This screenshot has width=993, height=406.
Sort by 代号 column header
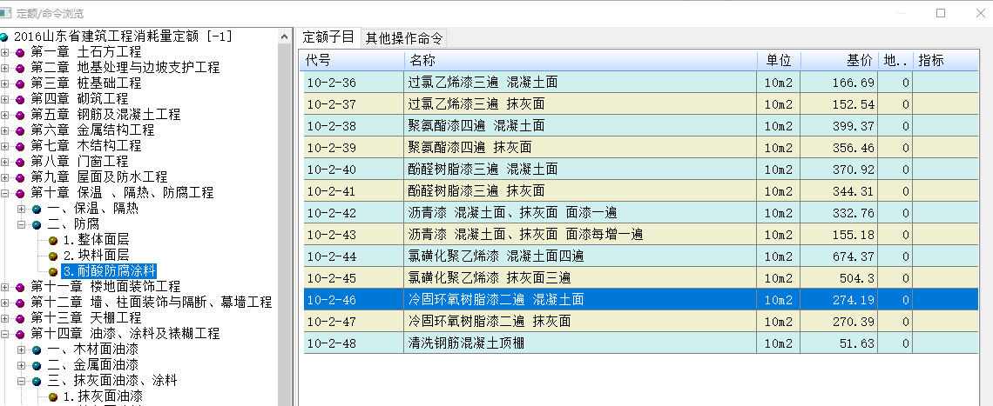coord(354,61)
